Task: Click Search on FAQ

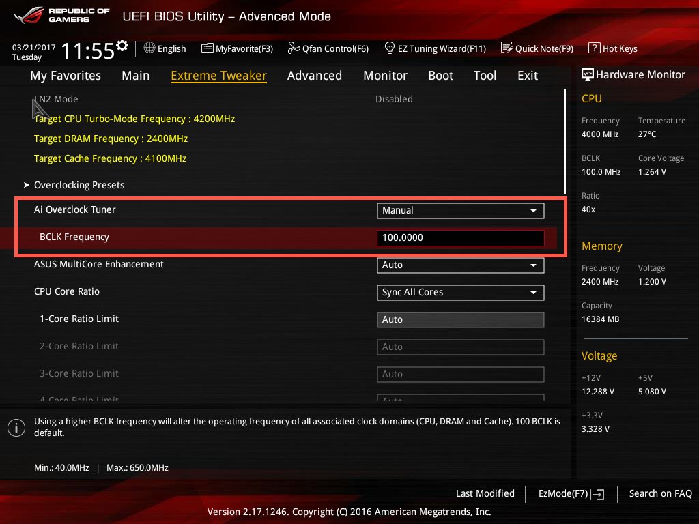Action: click(x=661, y=493)
